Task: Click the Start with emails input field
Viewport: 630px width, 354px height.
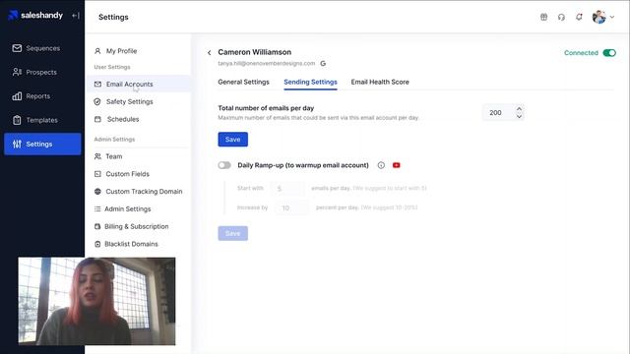Action: tap(288, 188)
